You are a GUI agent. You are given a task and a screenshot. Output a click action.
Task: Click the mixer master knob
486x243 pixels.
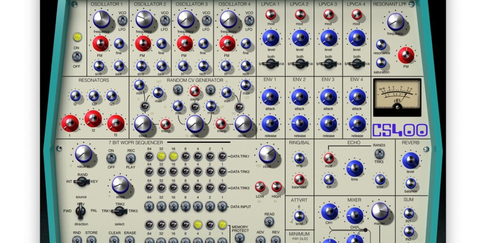coord(380,211)
